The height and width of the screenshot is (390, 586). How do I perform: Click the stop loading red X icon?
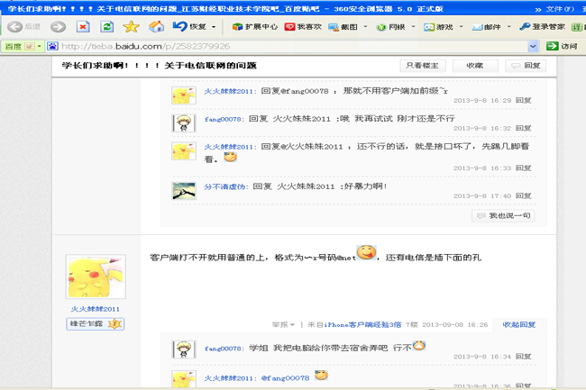click(83, 27)
